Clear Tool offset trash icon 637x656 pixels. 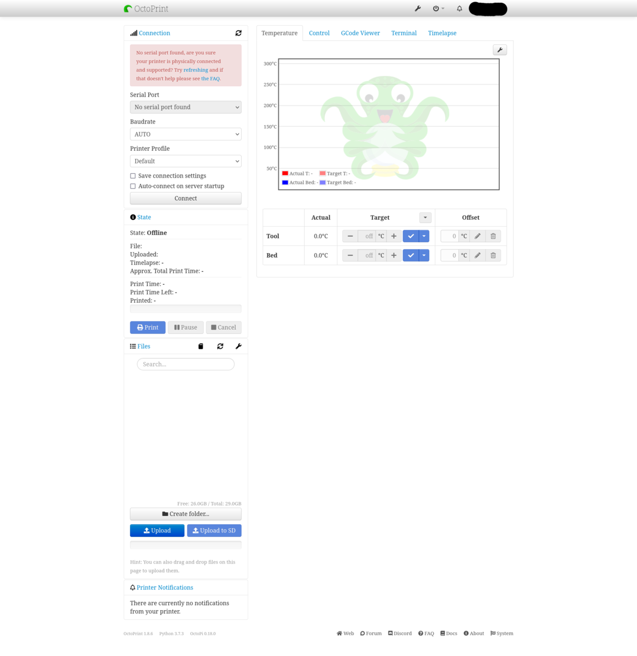493,236
